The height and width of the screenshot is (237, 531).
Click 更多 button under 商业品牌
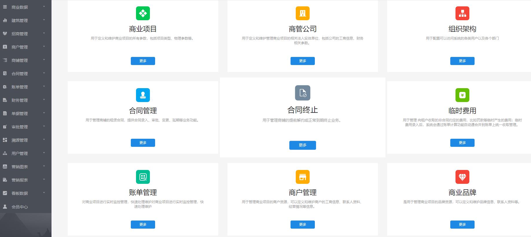coord(462,225)
